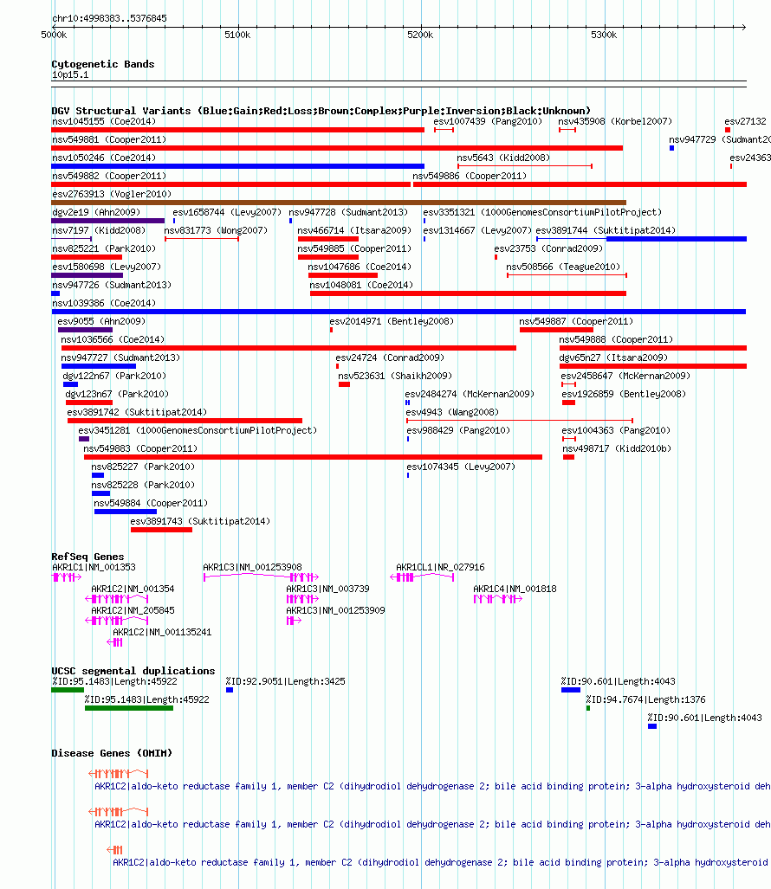This screenshot has width=771, height=889.
Task: Select variant nsv825221 (Park2010)
Action: (104, 248)
